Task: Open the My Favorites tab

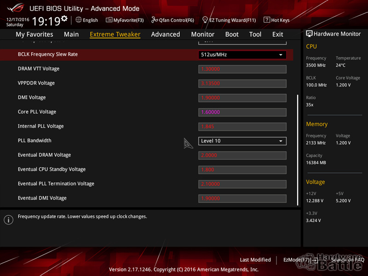Action: tap(34, 34)
